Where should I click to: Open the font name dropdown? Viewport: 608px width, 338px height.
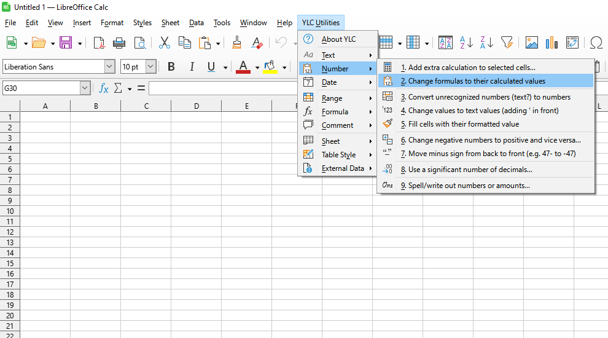(109, 67)
